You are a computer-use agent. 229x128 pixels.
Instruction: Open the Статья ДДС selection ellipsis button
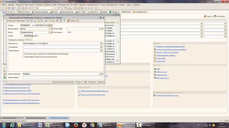point(100,29)
